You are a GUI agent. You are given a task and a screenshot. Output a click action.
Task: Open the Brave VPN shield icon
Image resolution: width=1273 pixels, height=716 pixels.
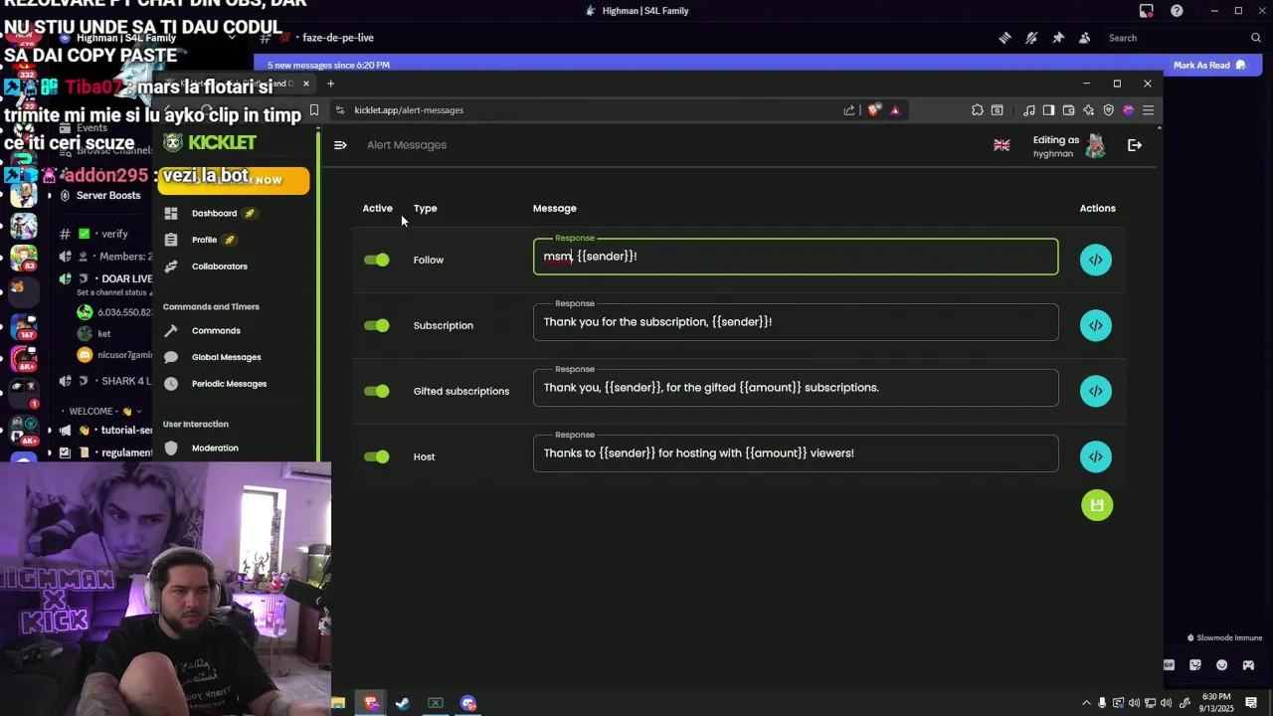(1108, 110)
